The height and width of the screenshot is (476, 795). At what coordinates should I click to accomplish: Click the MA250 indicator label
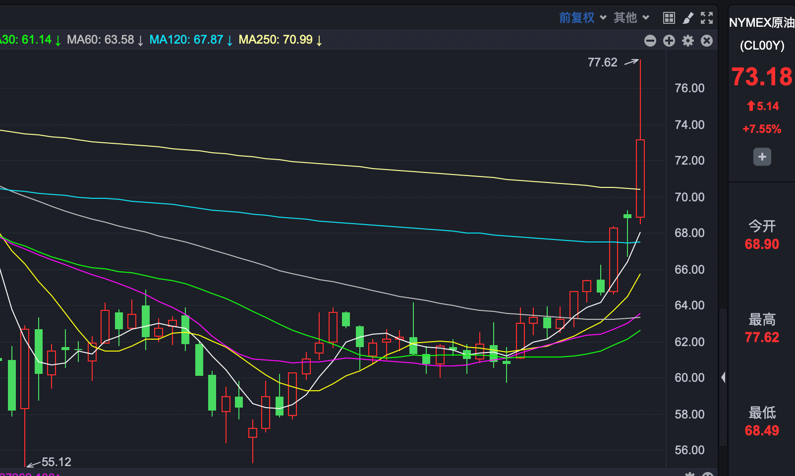point(281,40)
